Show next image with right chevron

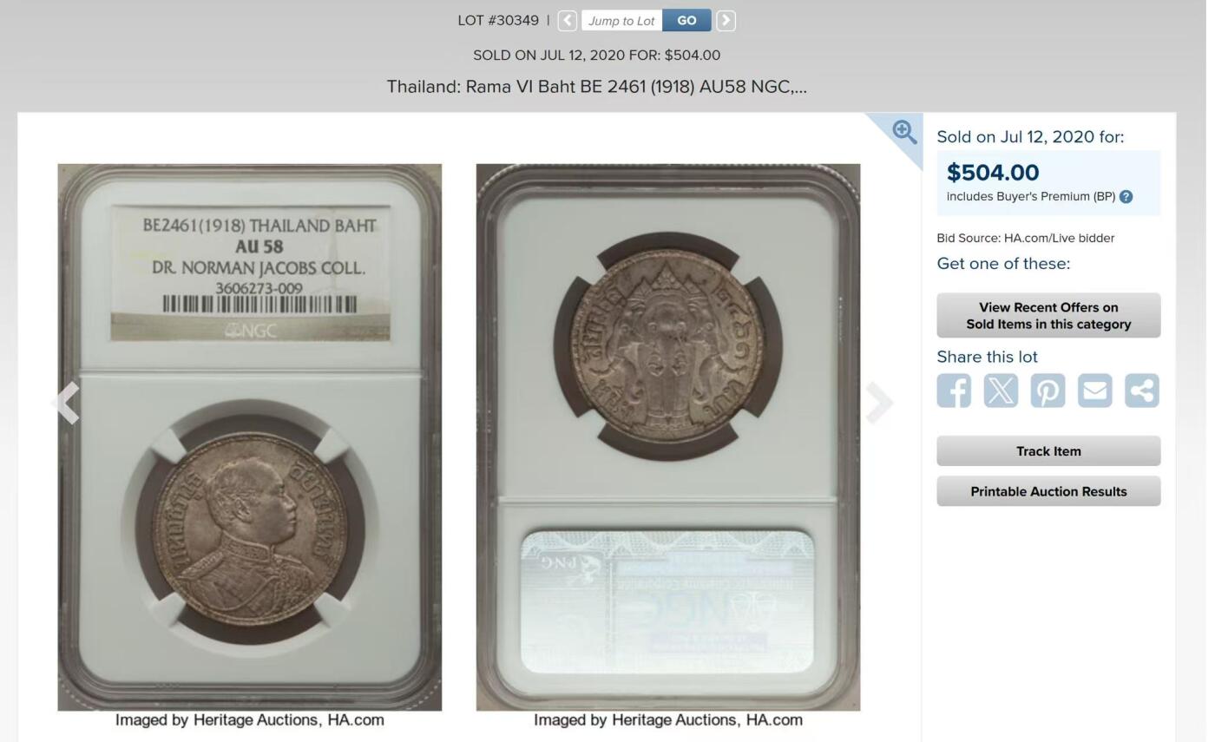coord(879,403)
